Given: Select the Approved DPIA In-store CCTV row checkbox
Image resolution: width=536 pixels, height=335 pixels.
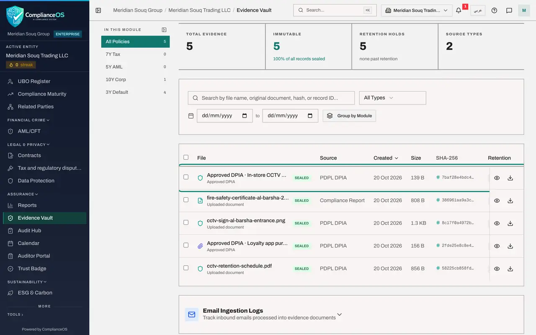Looking at the screenshot, I should 186,177.
